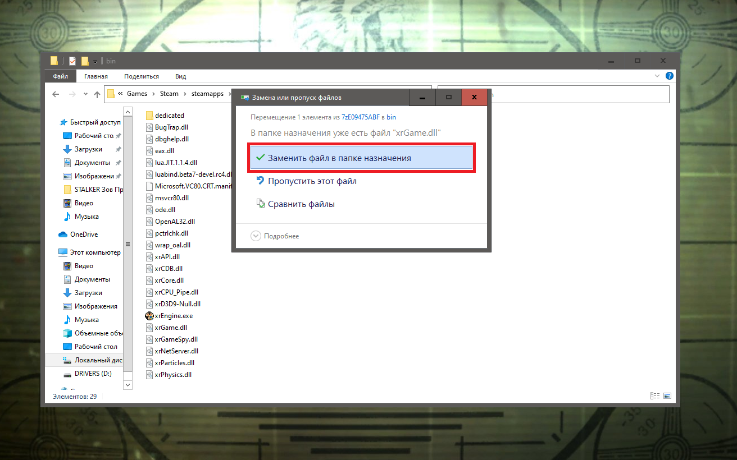This screenshot has width=737, height=460.
Task: Click steamapps in the address breadcrumb
Action: pos(208,94)
